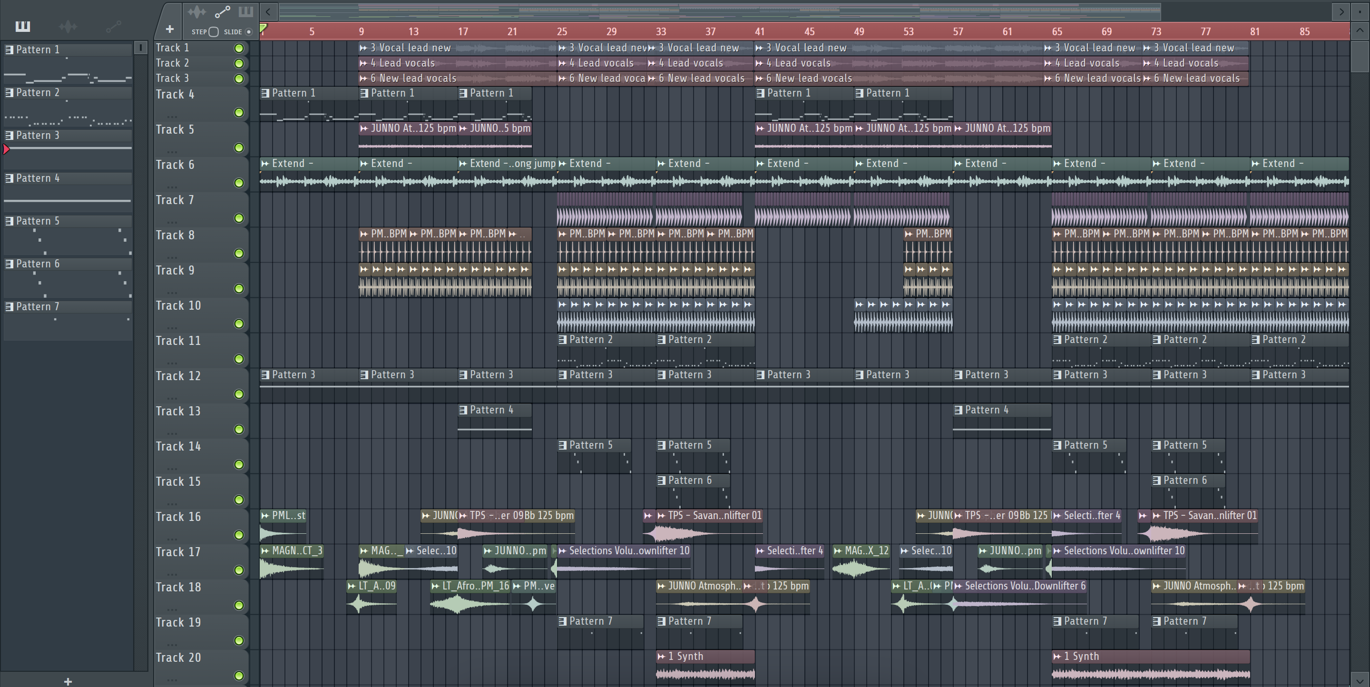Click the small button right of Pattern 1 in picker
Screen dimensions: 1370x687
tap(140, 47)
